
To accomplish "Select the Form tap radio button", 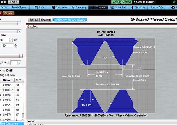I will tap(6, 75).
